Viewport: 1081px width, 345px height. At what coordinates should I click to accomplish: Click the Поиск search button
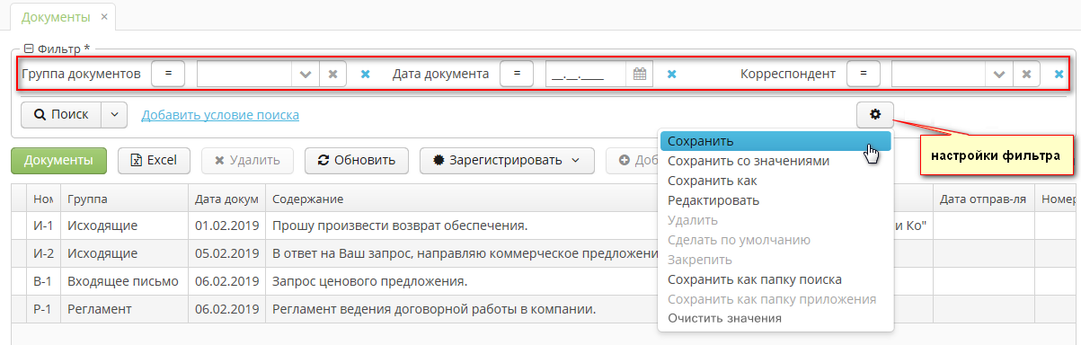pos(61,115)
